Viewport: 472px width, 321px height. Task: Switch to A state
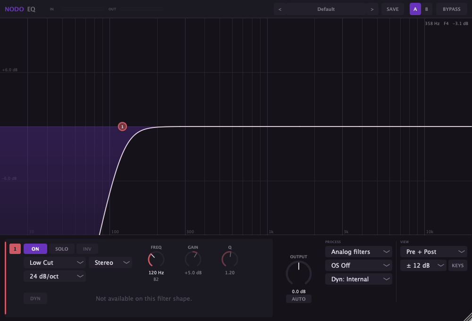pyautogui.click(x=415, y=9)
